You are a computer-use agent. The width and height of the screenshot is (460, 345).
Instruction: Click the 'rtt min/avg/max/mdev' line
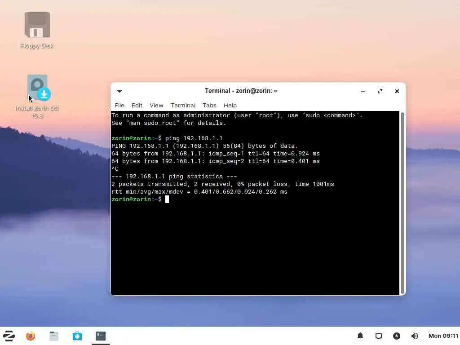click(199, 191)
